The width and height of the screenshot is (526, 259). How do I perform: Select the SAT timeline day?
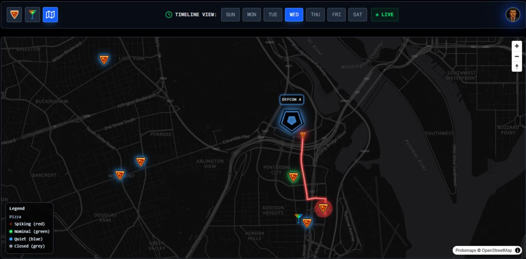tap(358, 15)
